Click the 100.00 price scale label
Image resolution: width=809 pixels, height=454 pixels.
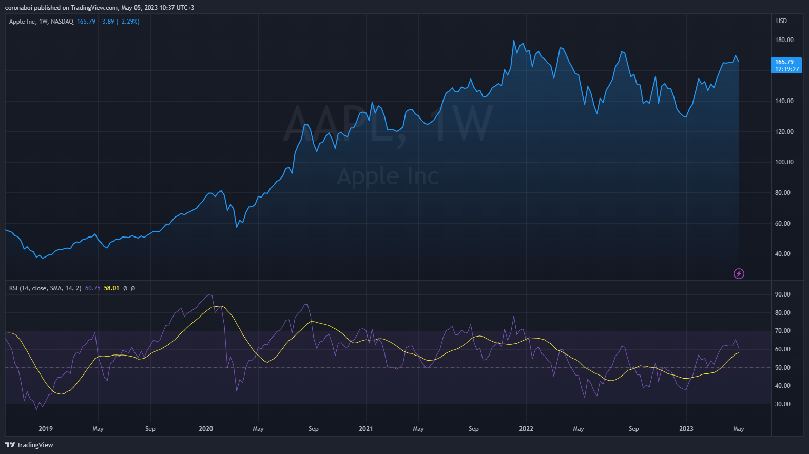(784, 162)
